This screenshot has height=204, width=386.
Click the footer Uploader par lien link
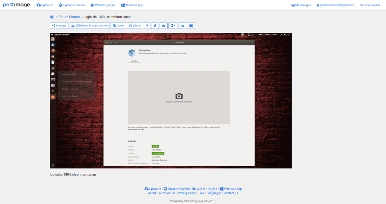point(177,189)
